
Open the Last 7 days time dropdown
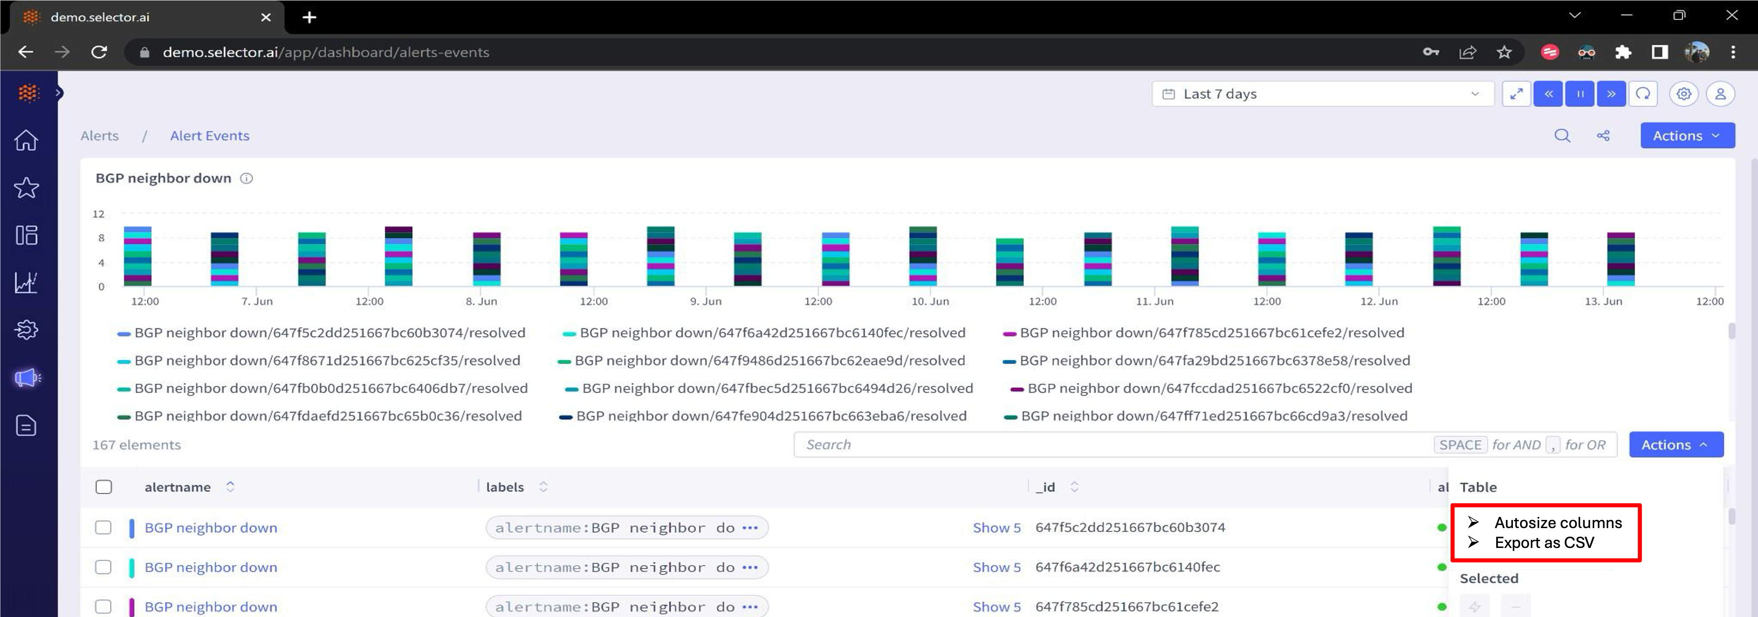pos(1322,94)
